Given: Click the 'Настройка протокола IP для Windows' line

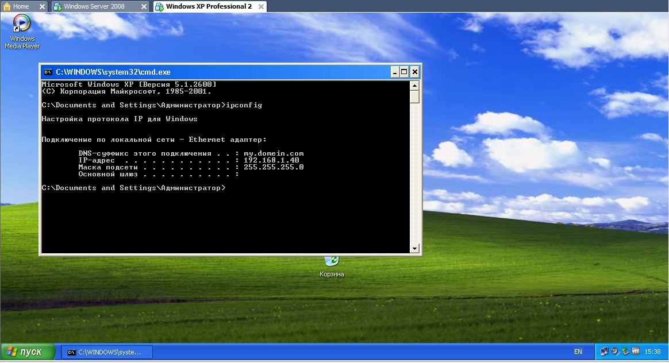Looking at the screenshot, I should point(120,119).
